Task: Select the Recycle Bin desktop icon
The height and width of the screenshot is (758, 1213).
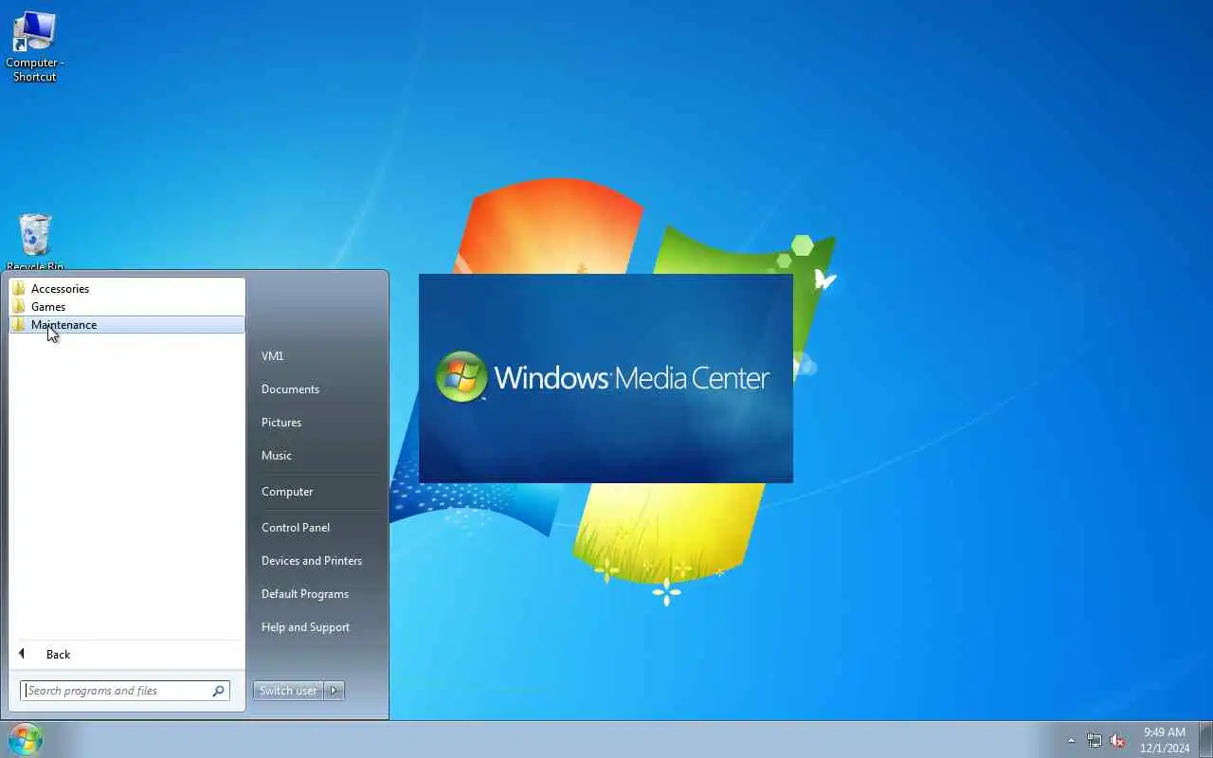Action: 35,242
